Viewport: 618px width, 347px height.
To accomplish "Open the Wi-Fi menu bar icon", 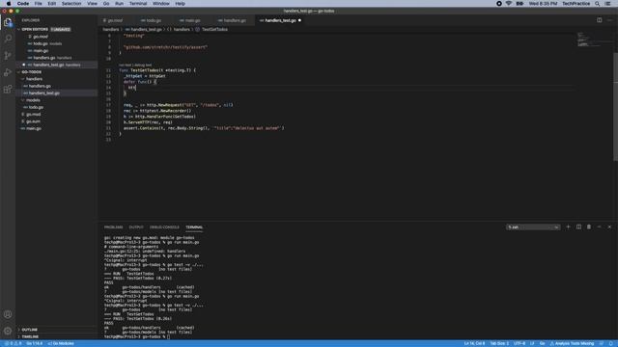I will pyautogui.click(x=509, y=4).
